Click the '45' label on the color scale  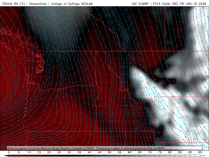(100, 152)
